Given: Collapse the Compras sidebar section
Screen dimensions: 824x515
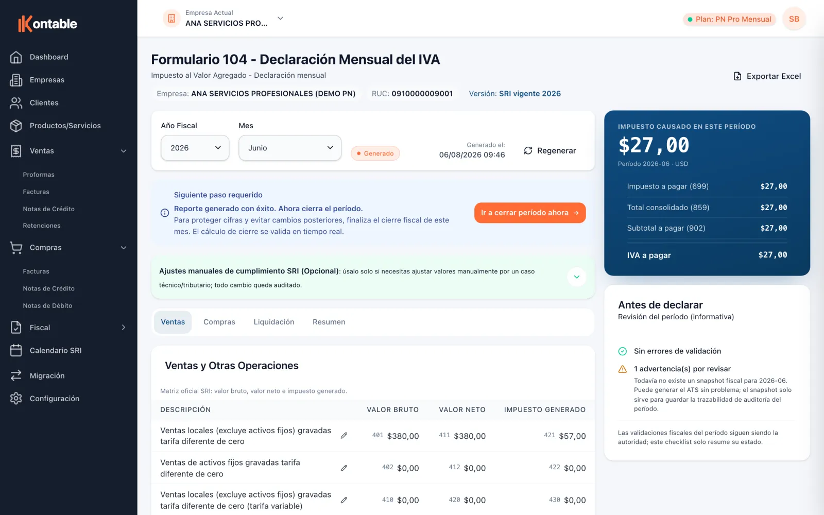Looking at the screenshot, I should (124, 248).
